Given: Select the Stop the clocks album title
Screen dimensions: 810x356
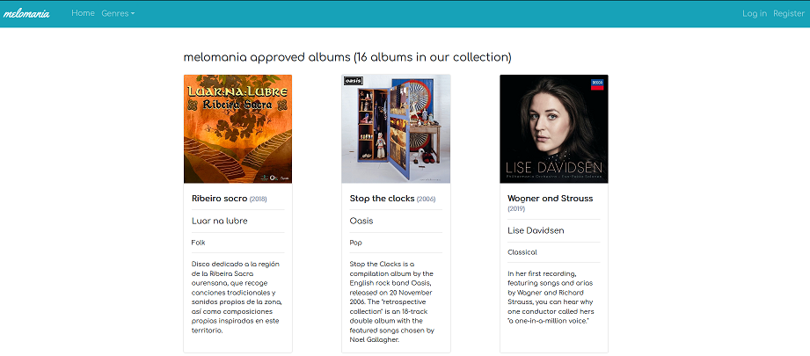Looking at the screenshot, I should point(382,198).
